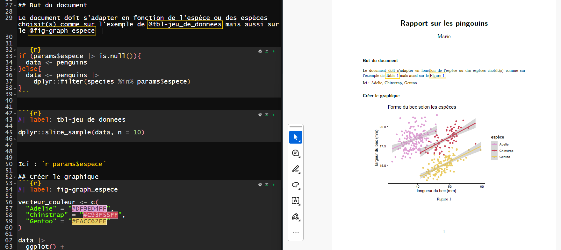Image resolution: width=561 pixels, height=250 pixels.
Task: Click the fountain pen signature tool
Action: [295, 217]
